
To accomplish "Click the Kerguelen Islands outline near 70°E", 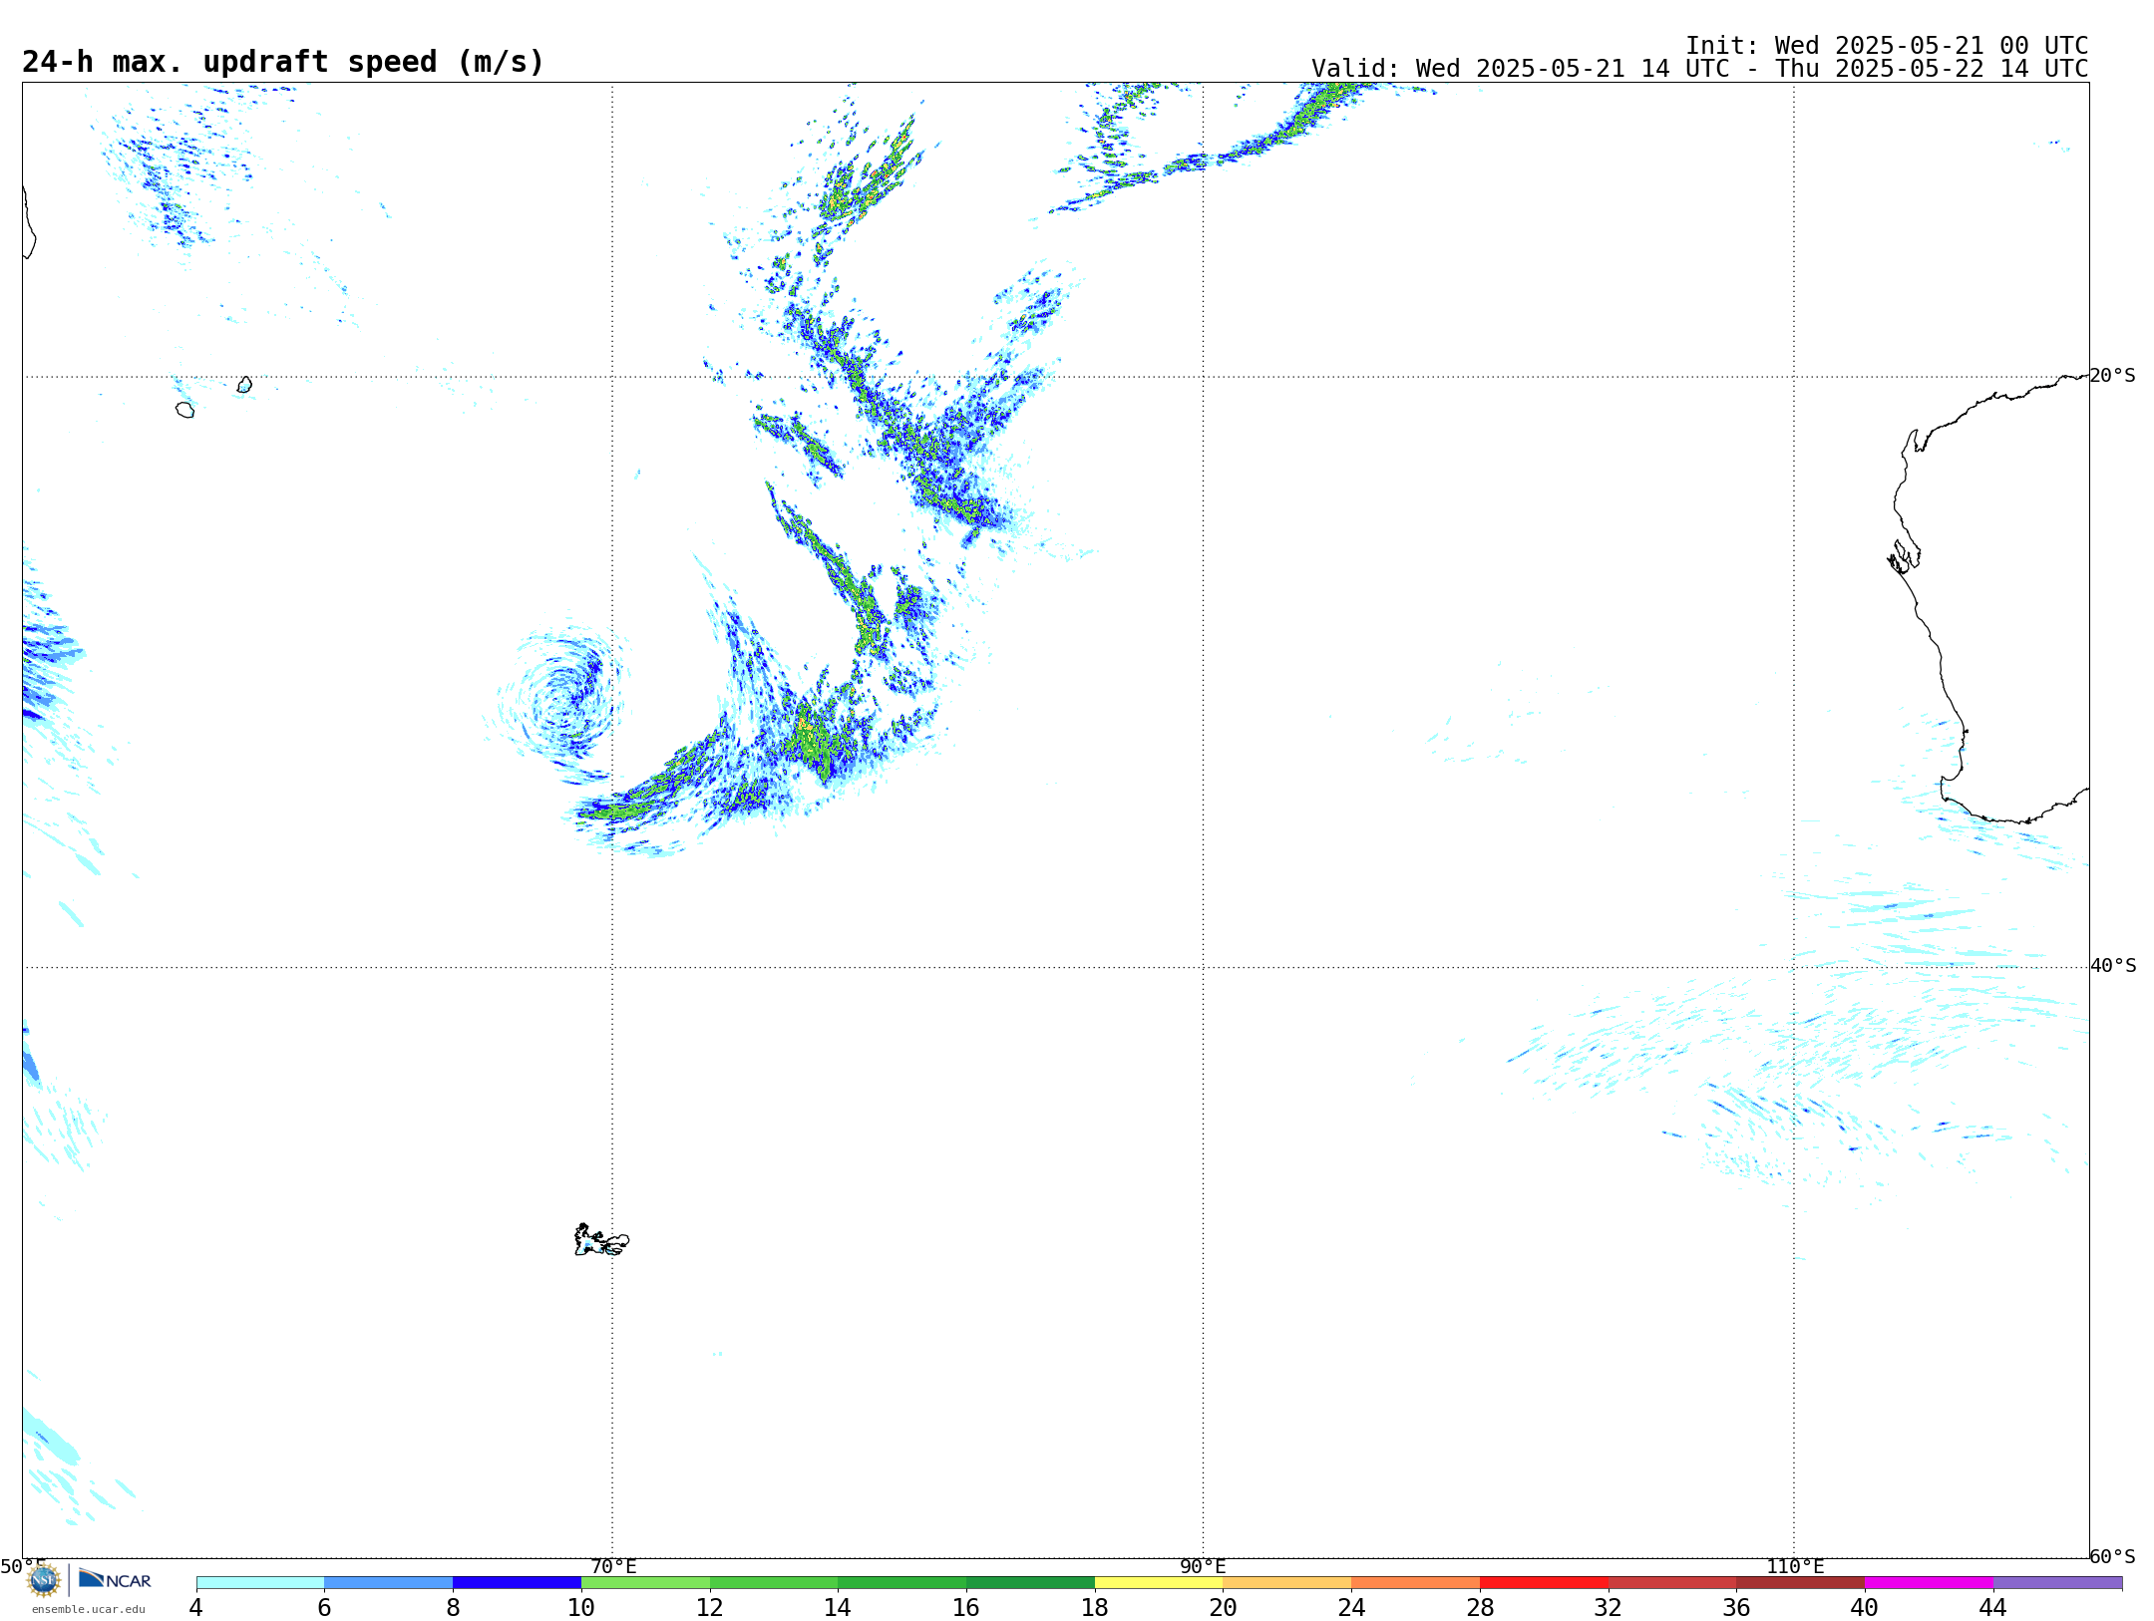I will [x=601, y=1240].
